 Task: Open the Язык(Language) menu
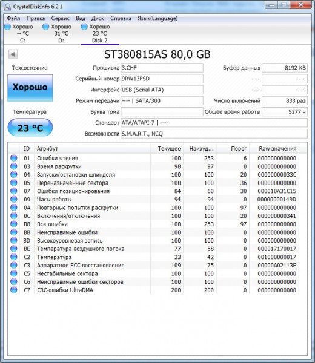click(x=157, y=18)
